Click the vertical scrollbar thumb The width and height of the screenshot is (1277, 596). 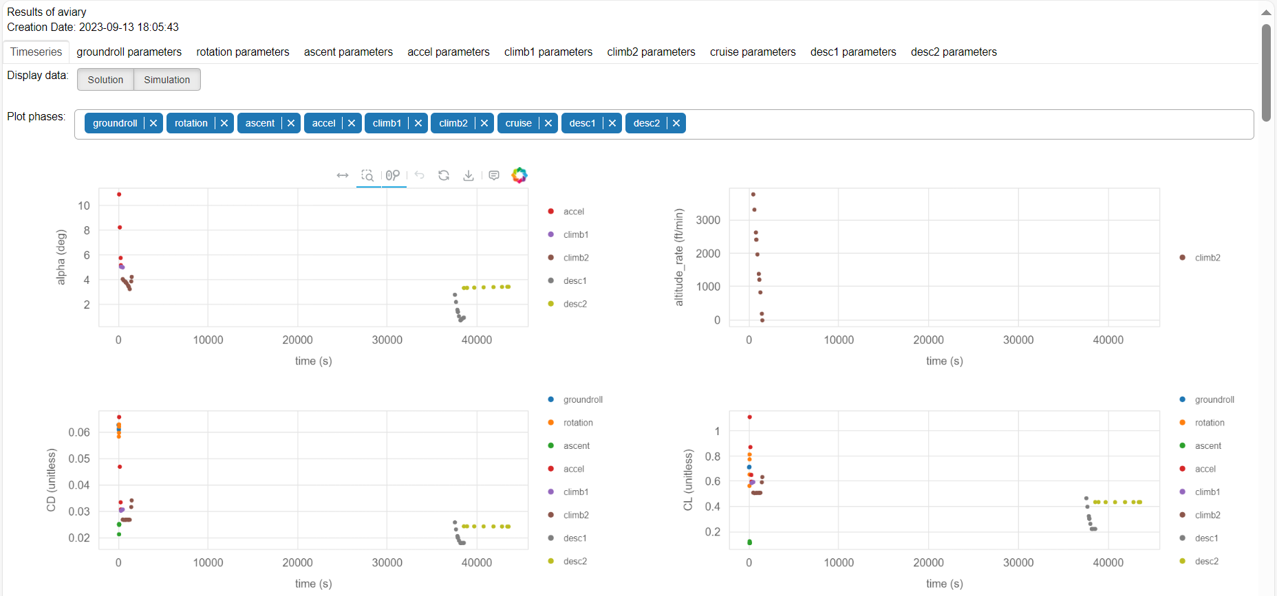point(1266,73)
